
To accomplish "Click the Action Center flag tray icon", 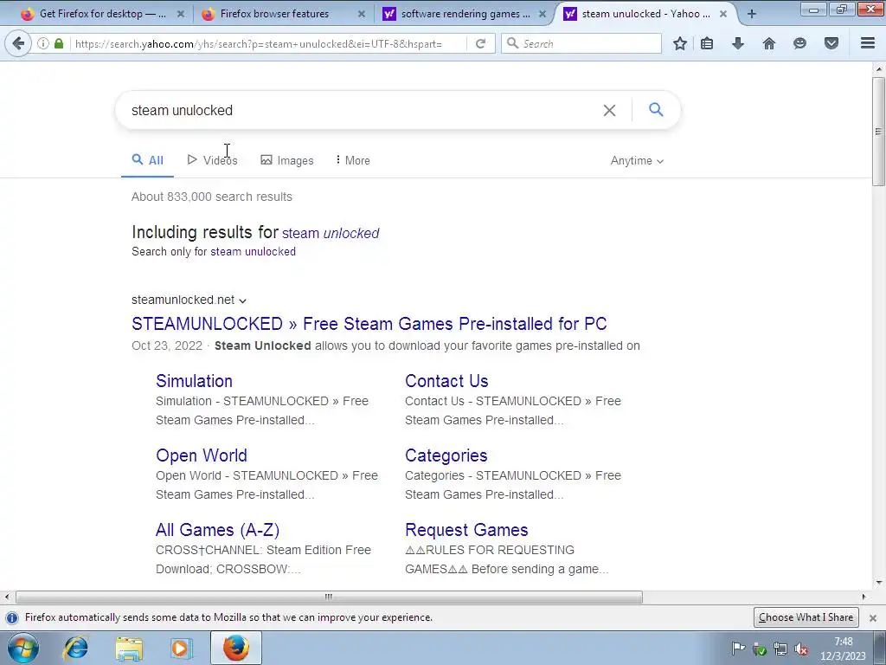I will click(737, 649).
